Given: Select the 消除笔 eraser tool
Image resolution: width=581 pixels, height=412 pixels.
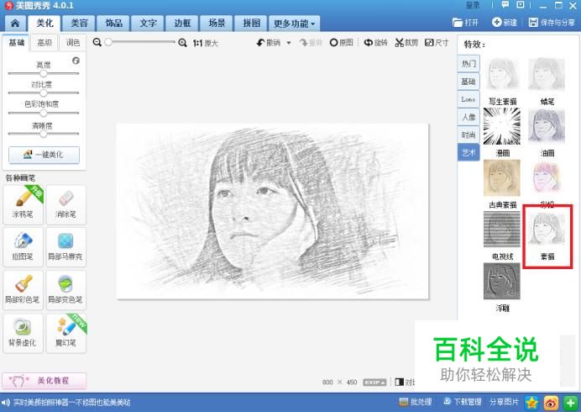Looking at the screenshot, I should click(65, 204).
